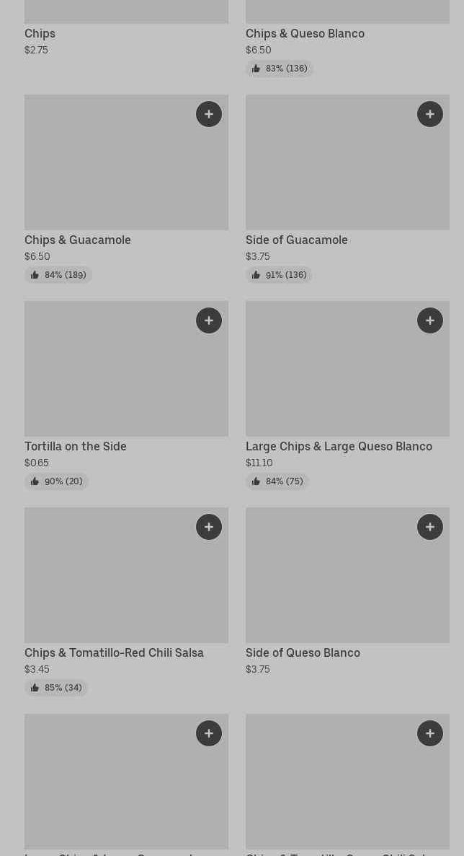Viewport: 464px width, 856px height.
Task: Open the Chips & Guacamole item name
Action: [78, 240]
